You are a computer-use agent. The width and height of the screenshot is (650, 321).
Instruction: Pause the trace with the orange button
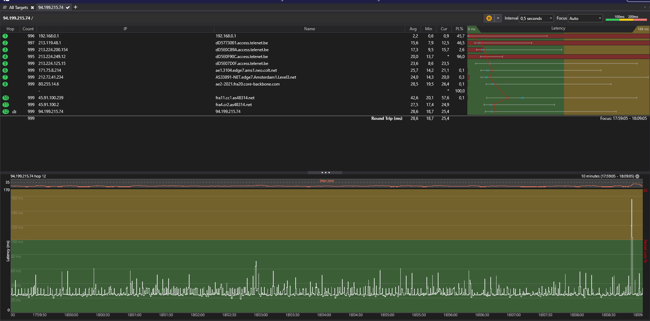[x=489, y=18]
